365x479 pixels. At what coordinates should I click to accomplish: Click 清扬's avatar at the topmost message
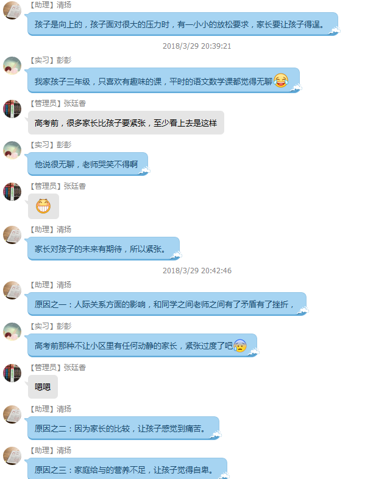(x=12, y=10)
